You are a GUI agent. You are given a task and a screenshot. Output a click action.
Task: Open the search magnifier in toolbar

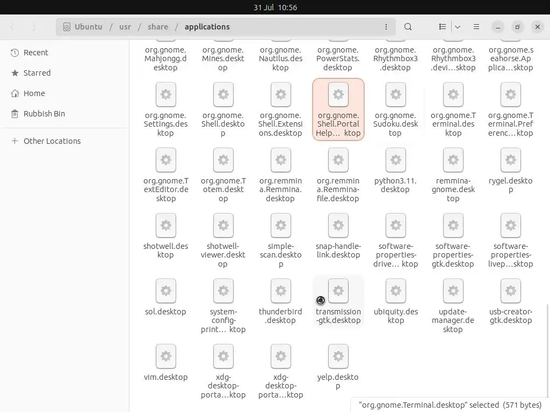point(408,27)
